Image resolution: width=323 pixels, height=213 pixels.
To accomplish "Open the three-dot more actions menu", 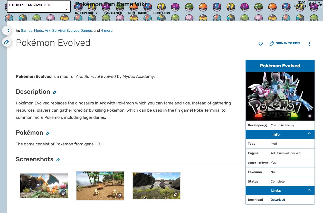I will pos(309,44).
